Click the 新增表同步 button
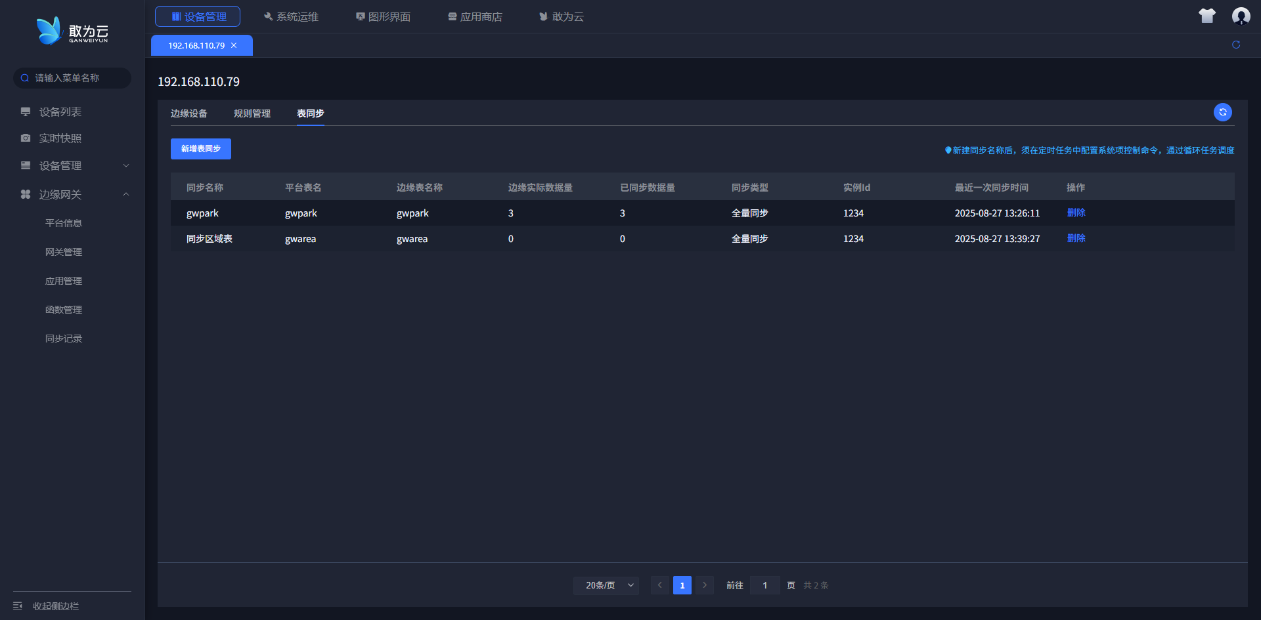Image resolution: width=1261 pixels, height=620 pixels. point(200,149)
